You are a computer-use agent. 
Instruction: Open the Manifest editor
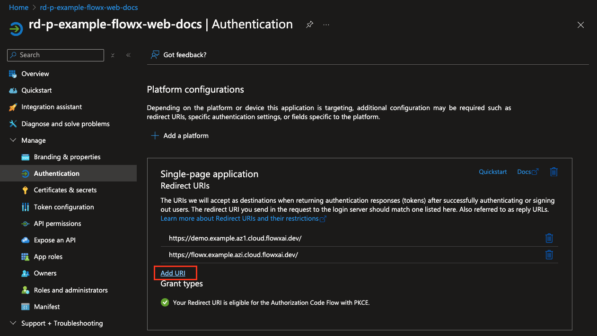click(47, 307)
